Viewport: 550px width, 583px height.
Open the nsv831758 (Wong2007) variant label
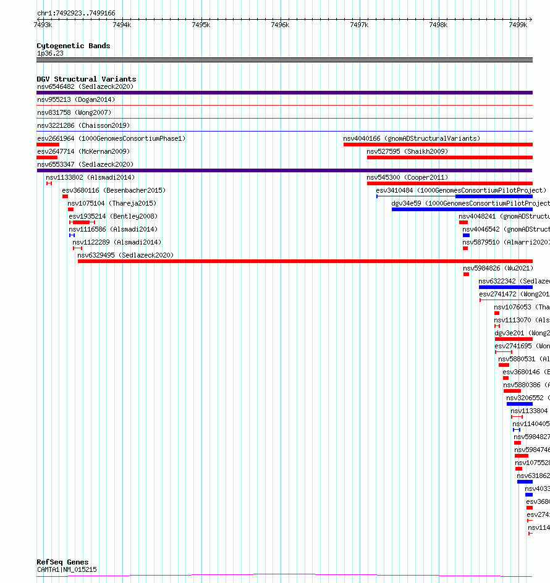pos(74,112)
